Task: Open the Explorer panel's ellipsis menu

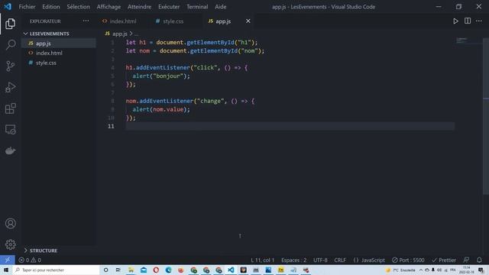Action: coord(86,21)
